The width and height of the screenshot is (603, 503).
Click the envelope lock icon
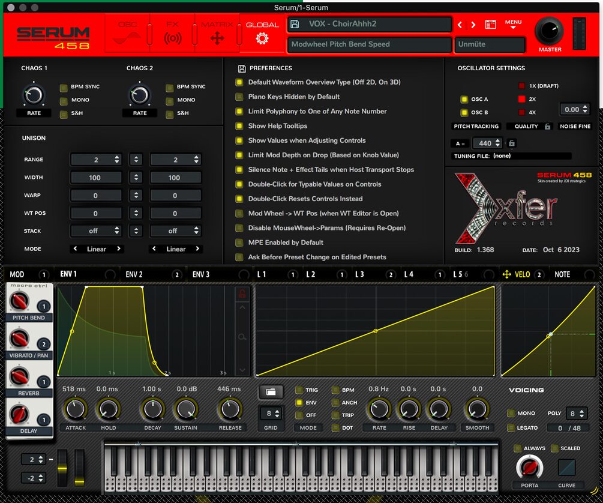[242, 294]
